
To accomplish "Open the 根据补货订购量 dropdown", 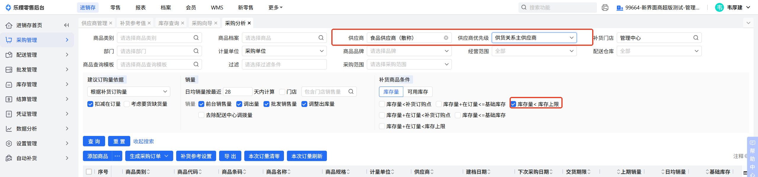I will pyautogui.click(x=129, y=92).
